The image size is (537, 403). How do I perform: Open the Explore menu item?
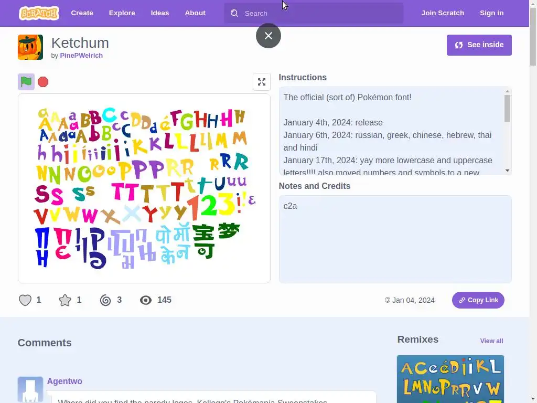point(122,13)
